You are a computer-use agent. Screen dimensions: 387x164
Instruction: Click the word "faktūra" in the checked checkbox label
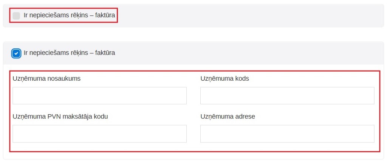[105, 53]
